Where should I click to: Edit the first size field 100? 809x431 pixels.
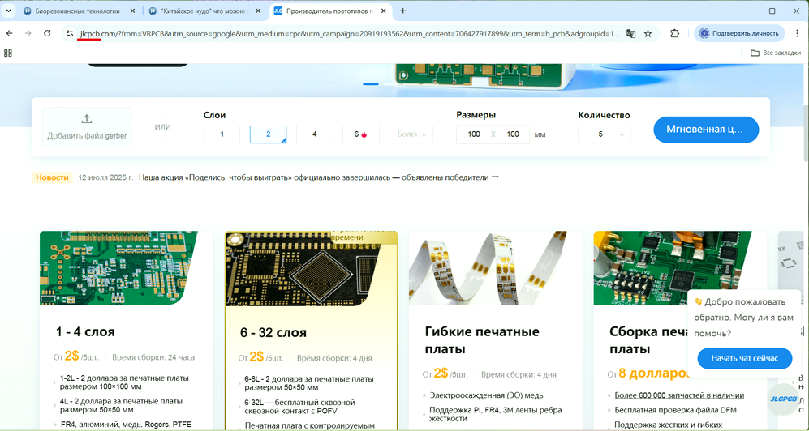[x=474, y=134]
